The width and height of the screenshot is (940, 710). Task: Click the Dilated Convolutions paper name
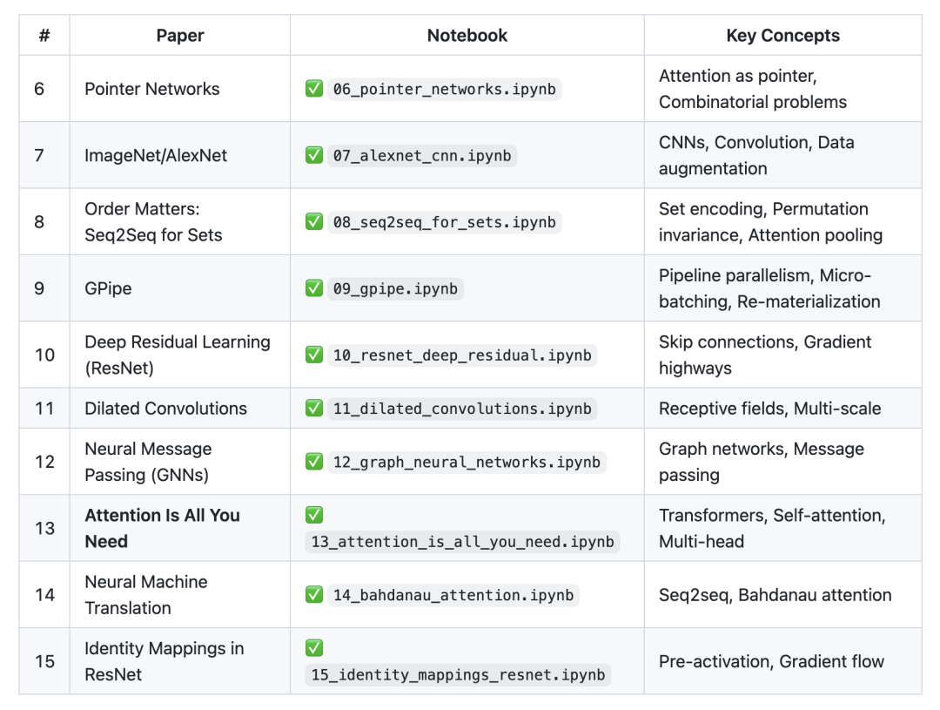(165, 409)
